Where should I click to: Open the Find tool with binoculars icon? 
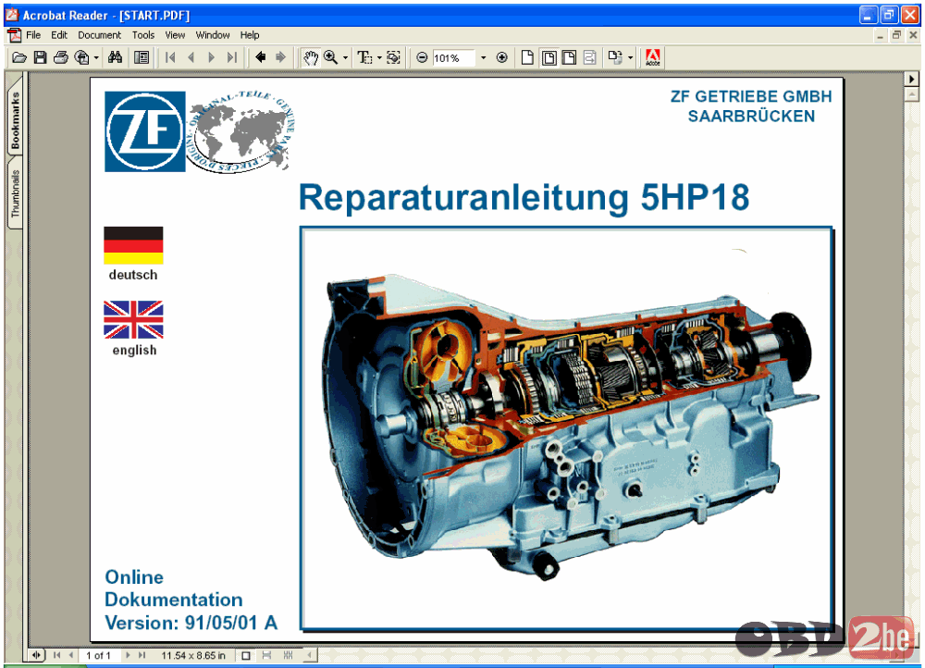coord(115,58)
